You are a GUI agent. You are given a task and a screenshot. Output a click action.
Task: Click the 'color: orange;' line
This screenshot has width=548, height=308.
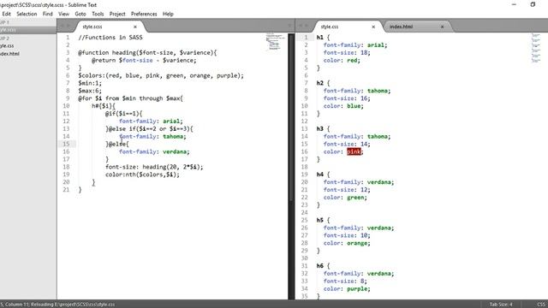tap(347, 243)
